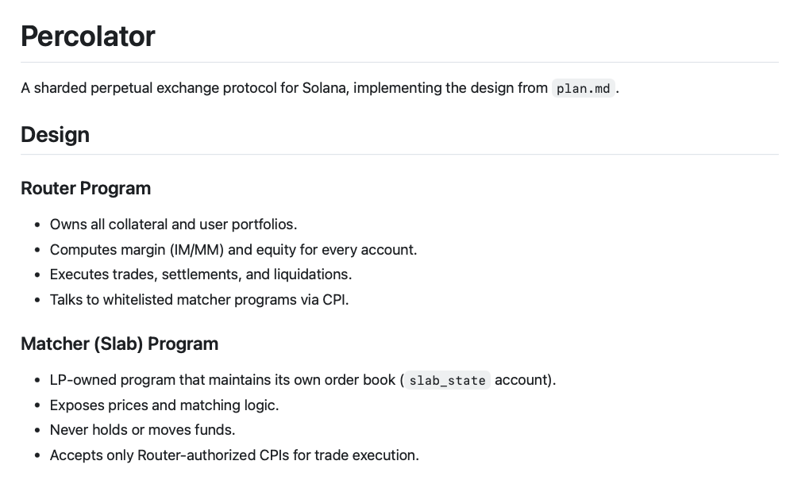Click the 'Executes trades, settlements, and liquidations' bullet

tap(200, 275)
